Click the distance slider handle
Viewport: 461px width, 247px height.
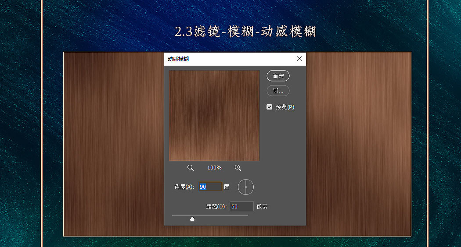192,219
